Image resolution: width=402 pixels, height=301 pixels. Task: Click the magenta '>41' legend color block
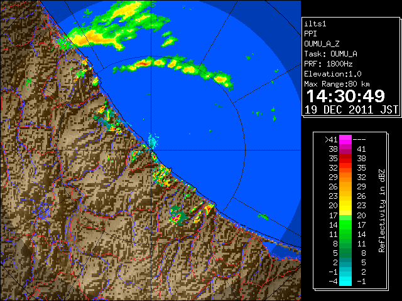(x=345, y=139)
